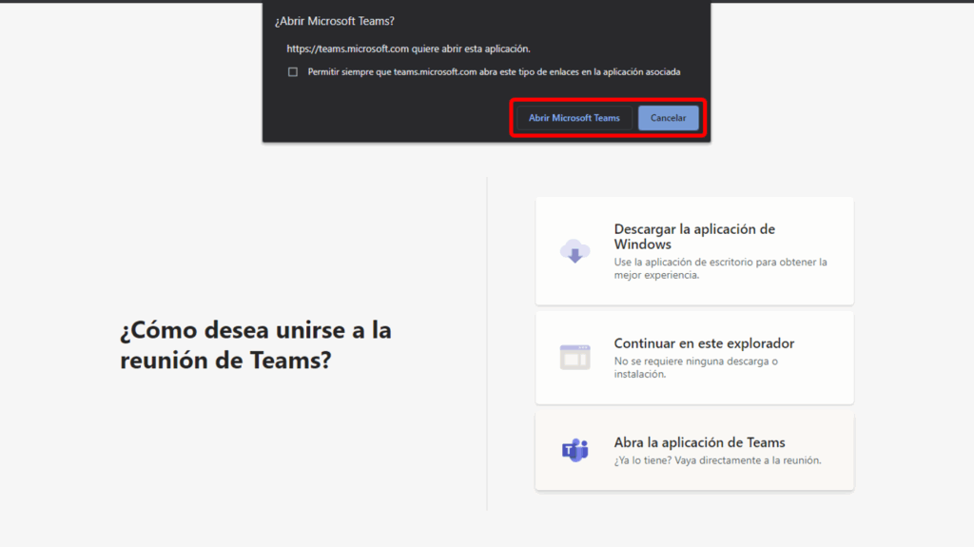Click 'No se requiere ninguna descarga' description

[x=695, y=367]
